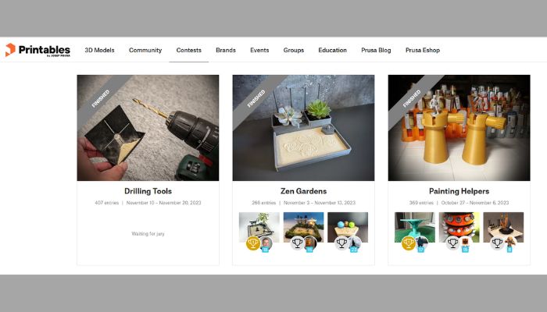The height and width of the screenshot is (312, 547).
Task: Click the Printables logo icon
Action: pos(10,50)
